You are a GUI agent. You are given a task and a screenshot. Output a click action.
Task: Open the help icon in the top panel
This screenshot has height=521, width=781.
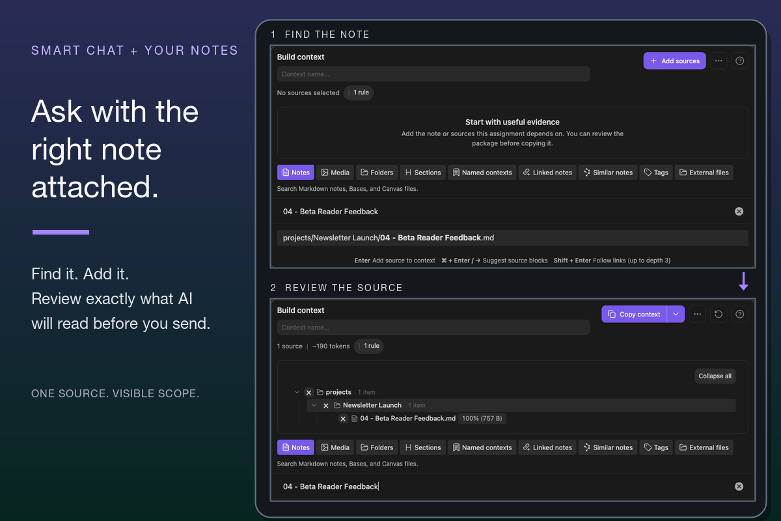pyautogui.click(x=740, y=61)
